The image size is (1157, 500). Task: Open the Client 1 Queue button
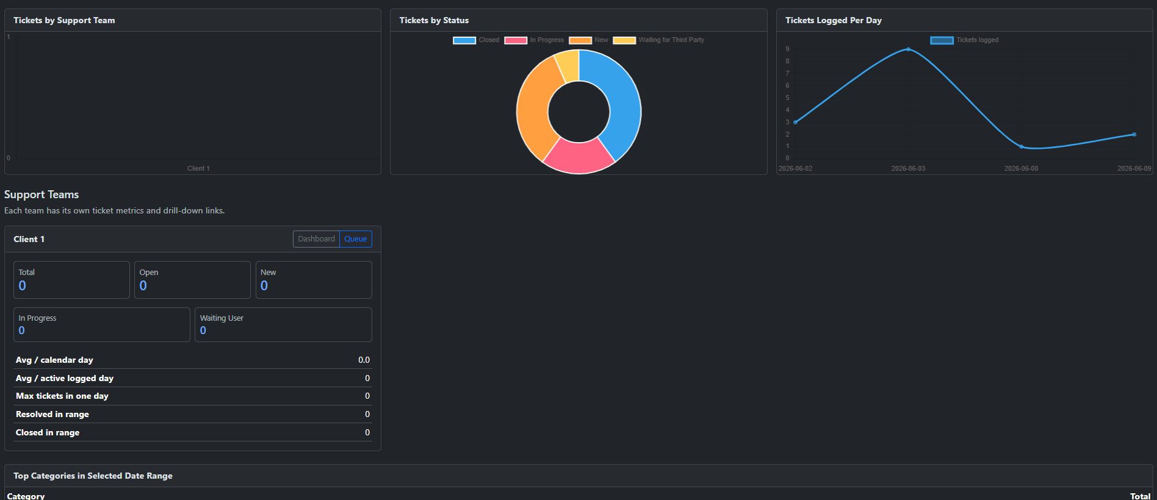coord(356,239)
